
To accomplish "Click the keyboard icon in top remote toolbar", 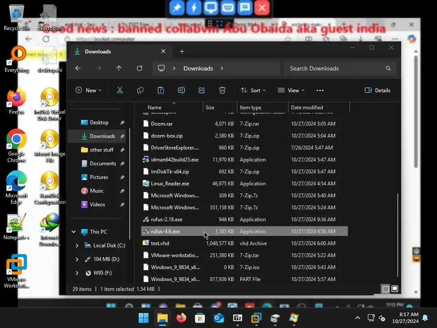I will (x=228, y=8).
